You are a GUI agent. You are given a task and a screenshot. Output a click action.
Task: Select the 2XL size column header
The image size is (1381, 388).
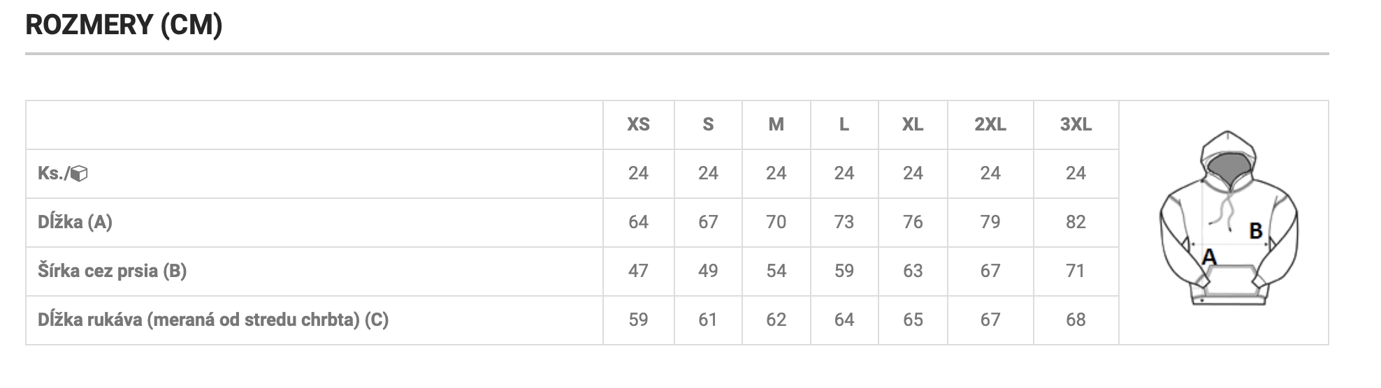[x=990, y=125]
